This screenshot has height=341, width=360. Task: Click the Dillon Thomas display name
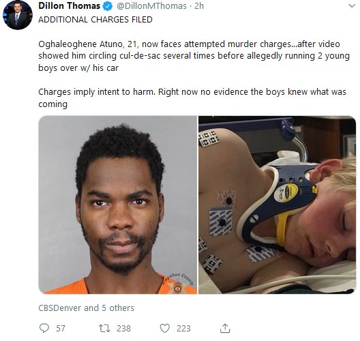coord(69,6)
